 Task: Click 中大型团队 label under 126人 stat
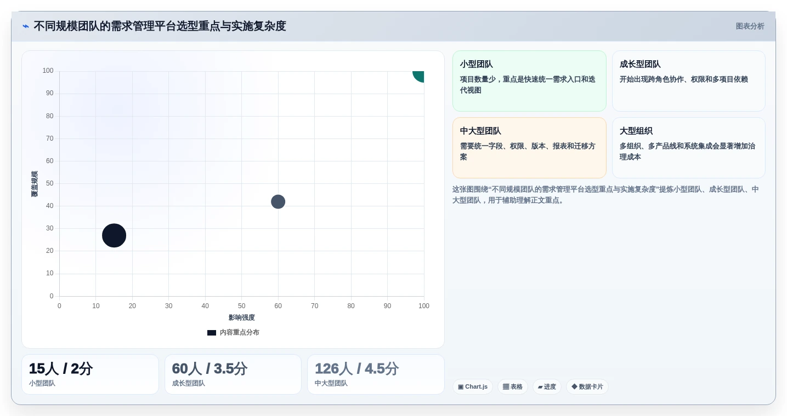(331, 384)
